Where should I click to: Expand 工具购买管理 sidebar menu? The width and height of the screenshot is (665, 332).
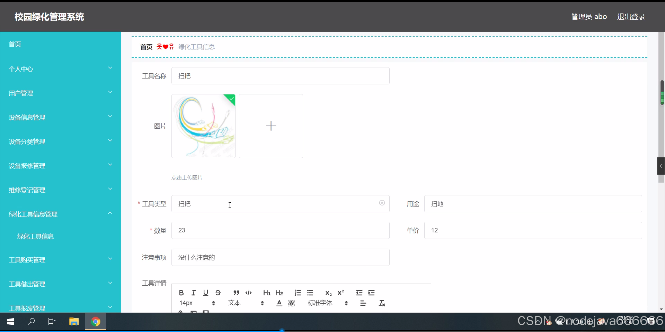(x=61, y=260)
